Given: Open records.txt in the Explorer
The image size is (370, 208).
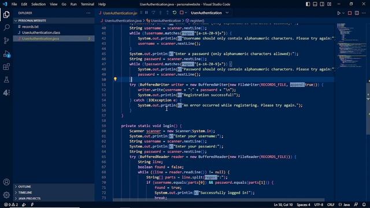Looking at the screenshot, I should 54,27.
